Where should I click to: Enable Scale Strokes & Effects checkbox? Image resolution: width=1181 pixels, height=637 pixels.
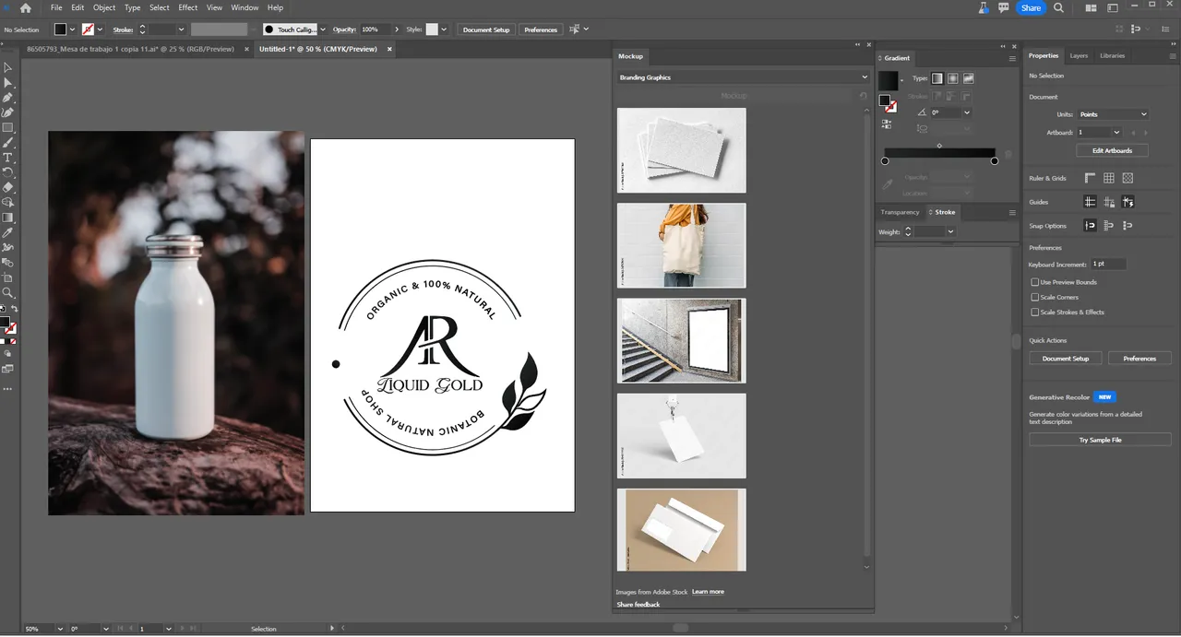[x=1035, y=312]
